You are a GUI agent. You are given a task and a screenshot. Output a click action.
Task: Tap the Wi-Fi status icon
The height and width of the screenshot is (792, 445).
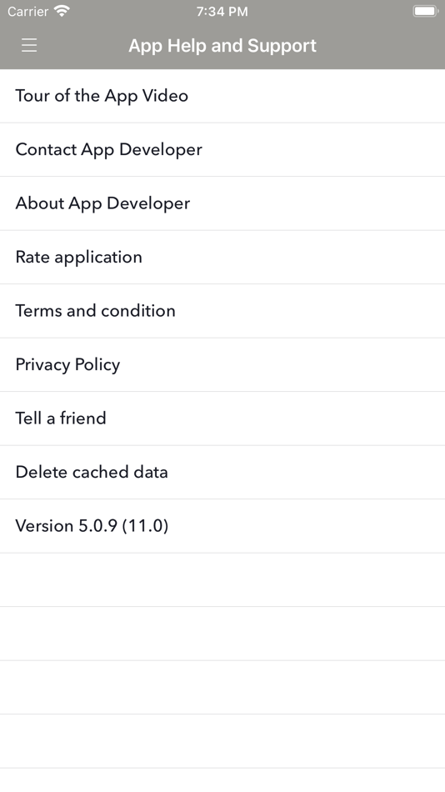click(x=62, y=11)
